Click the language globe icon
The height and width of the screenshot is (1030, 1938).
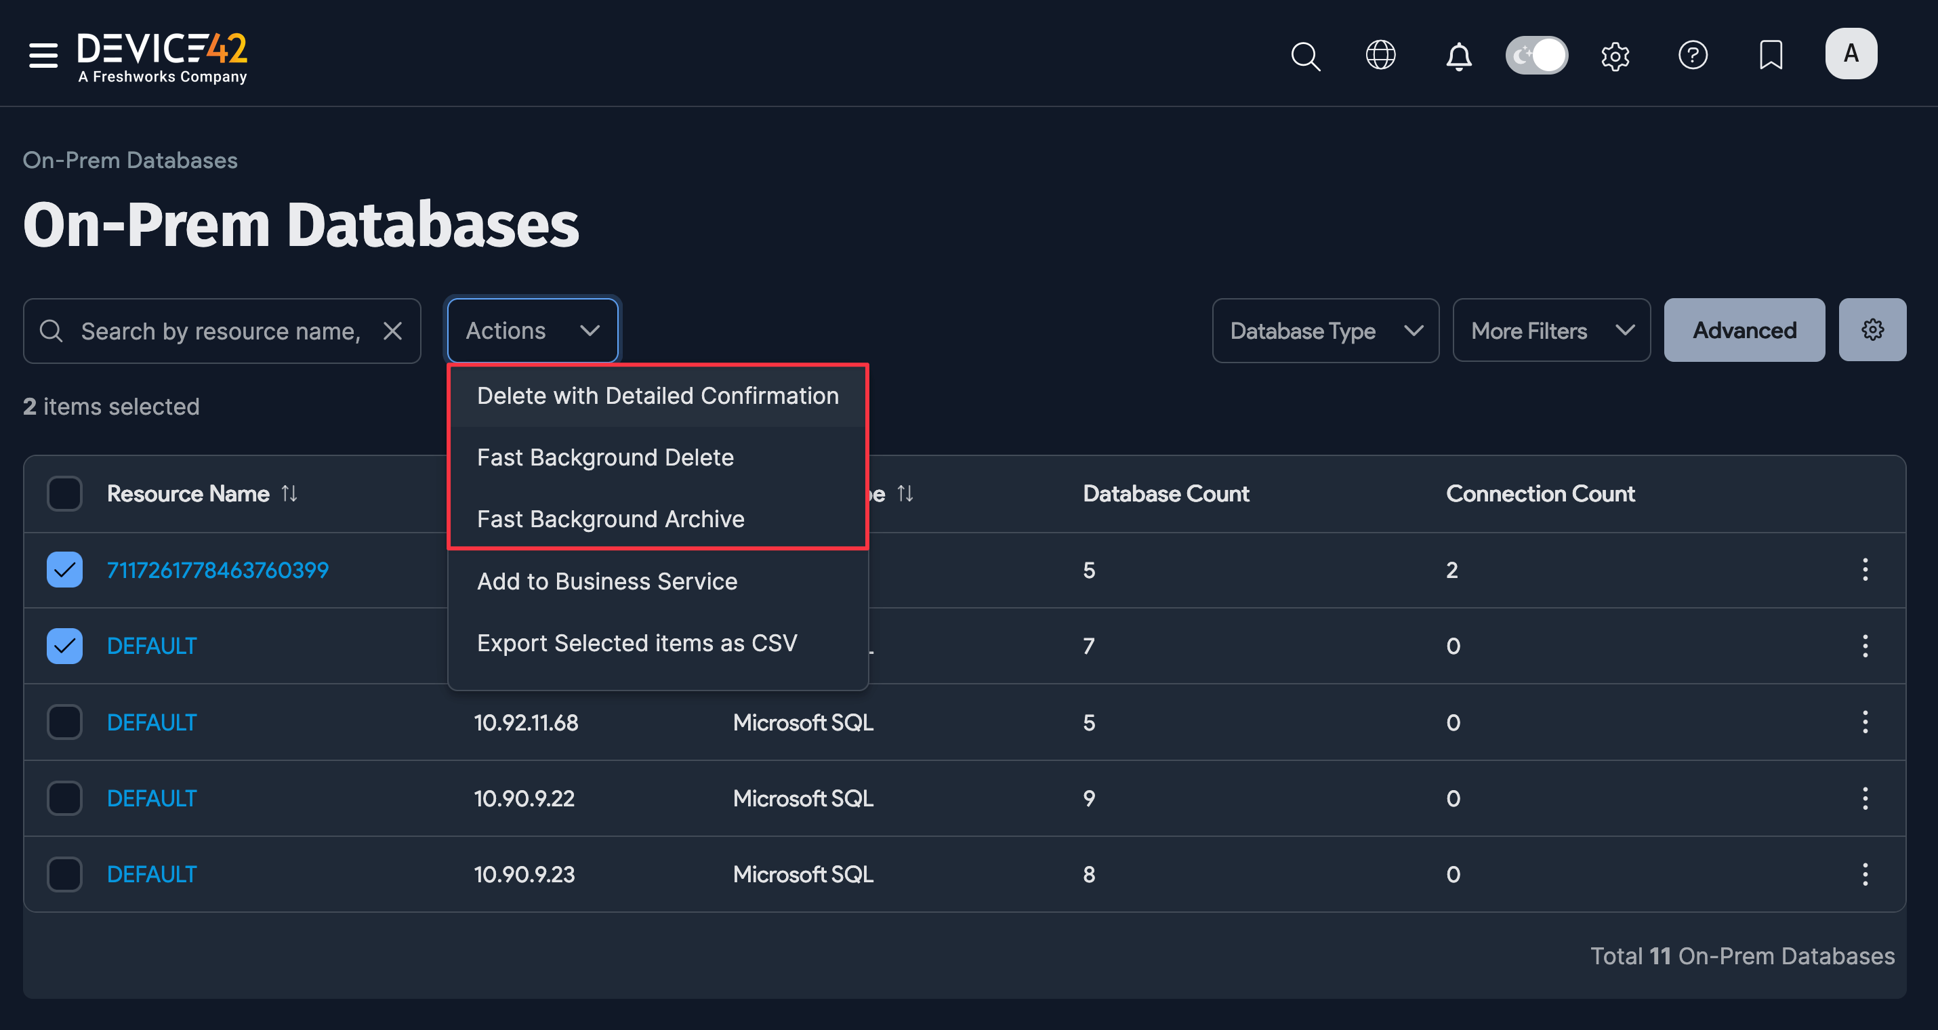[x=1381, y=55]
